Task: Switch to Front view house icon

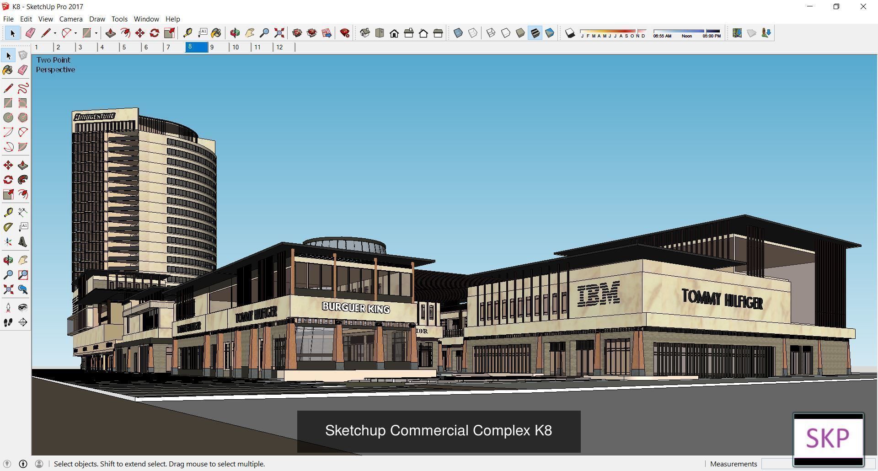Action: 394,33
